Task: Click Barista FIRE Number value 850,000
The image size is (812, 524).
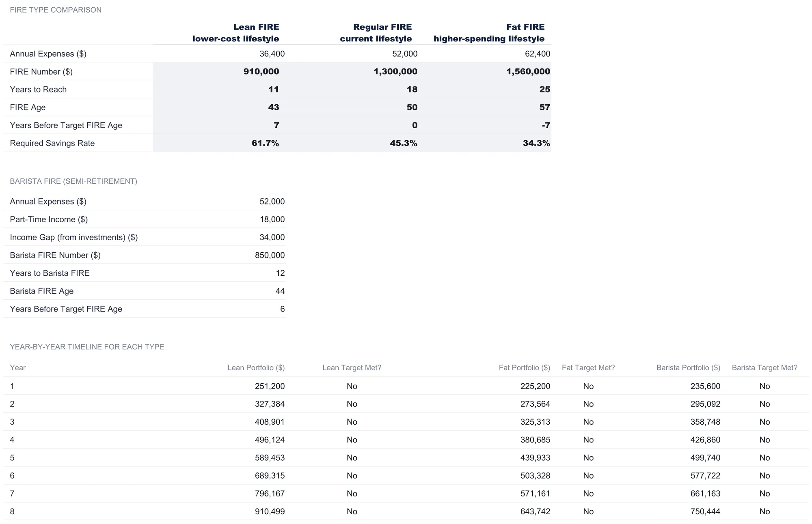Action: coord(270,255)
